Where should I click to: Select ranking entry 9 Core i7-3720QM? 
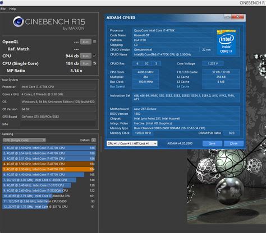pos(49,190)
